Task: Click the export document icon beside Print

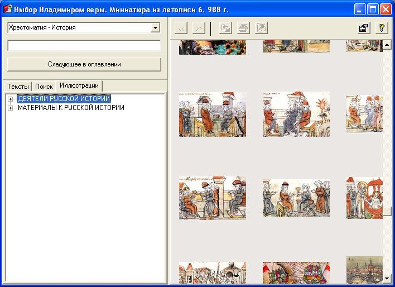Action: point(261,28)
